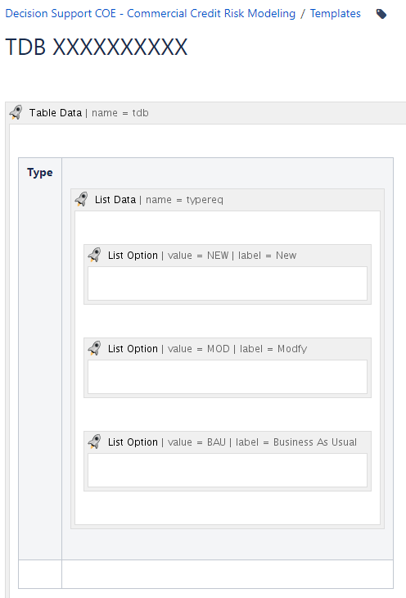
Task: Click the empty bottom-left table cell
Action: point(40,574)
